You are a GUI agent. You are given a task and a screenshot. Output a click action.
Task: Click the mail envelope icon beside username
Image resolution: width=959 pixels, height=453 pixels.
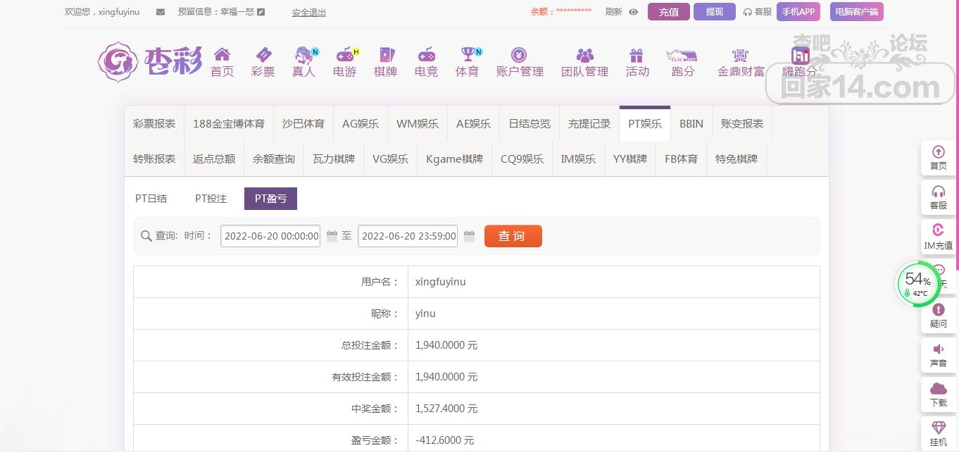coord(161,12)
